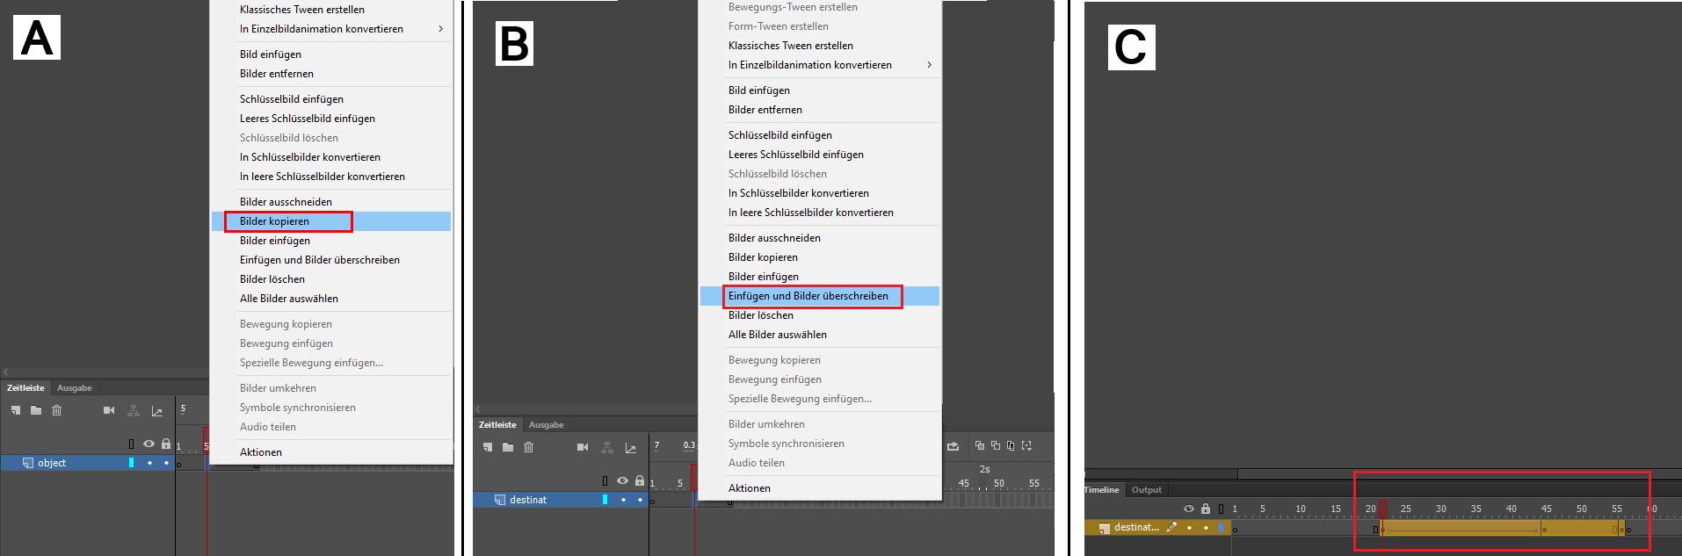Viewport: 1682px width, 556px height.
Task: Click current frame number 7 in panel B
Action: coord(656,446)
